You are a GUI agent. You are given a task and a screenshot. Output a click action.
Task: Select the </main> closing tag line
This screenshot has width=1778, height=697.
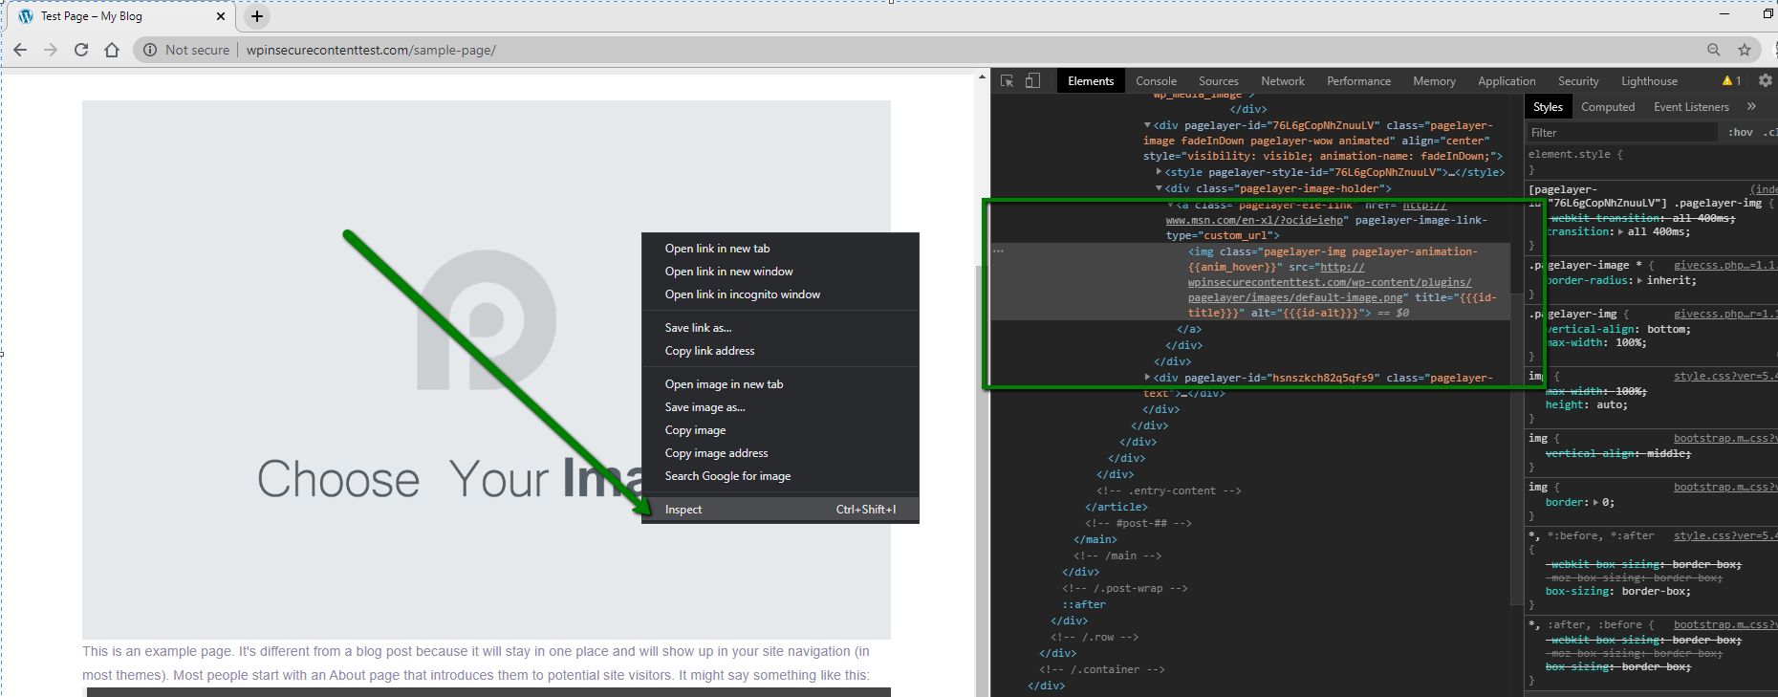point(1095,540)
